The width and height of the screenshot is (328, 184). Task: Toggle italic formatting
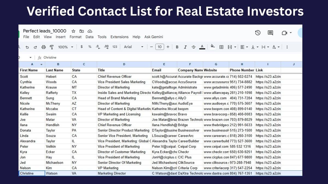[185, 47]
